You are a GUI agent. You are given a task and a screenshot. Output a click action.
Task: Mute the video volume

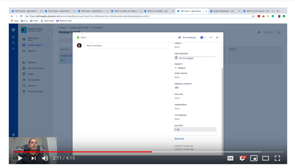pos(45,158)
